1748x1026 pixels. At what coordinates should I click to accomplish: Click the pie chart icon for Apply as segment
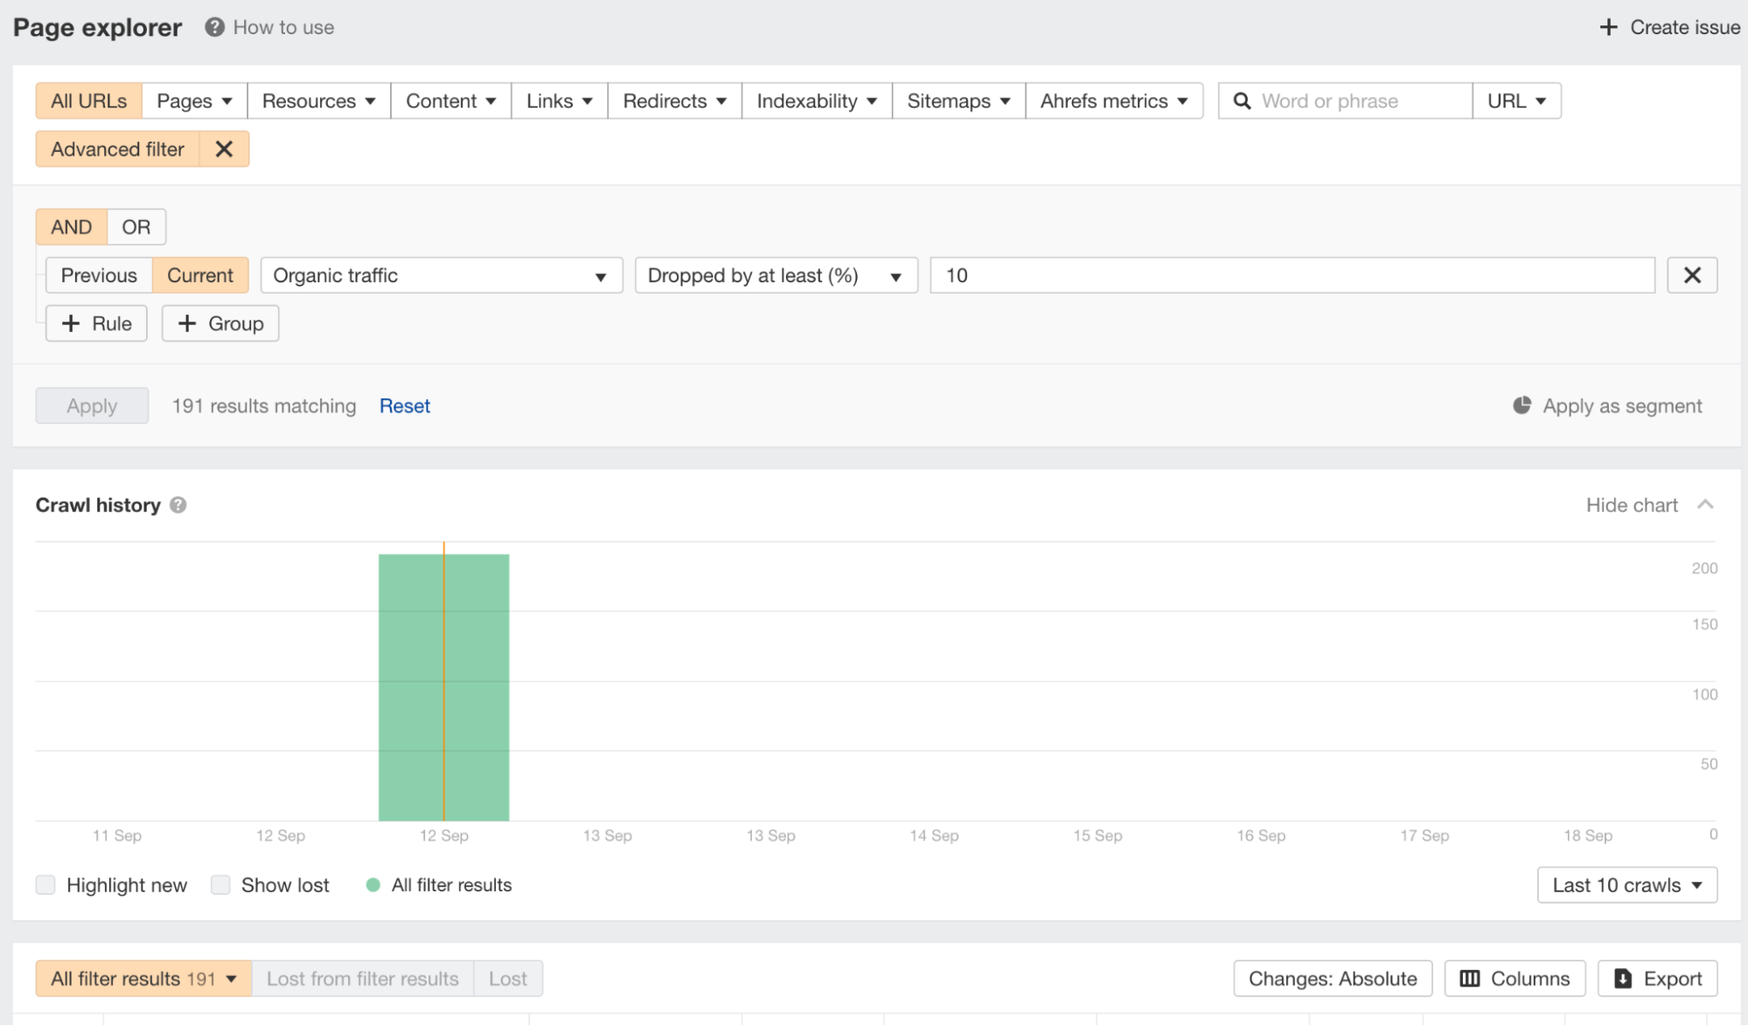point(1522,406)
